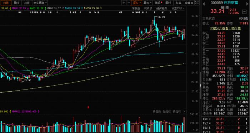Open 更多周期 period dropdown
Image resolution: width=250 pixels, height=133 pixels.
[x=40, y=3]
